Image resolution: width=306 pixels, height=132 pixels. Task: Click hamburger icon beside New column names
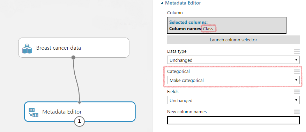point(297,112)
